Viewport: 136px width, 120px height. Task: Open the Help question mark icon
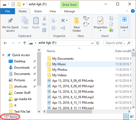tap(133, 11)
